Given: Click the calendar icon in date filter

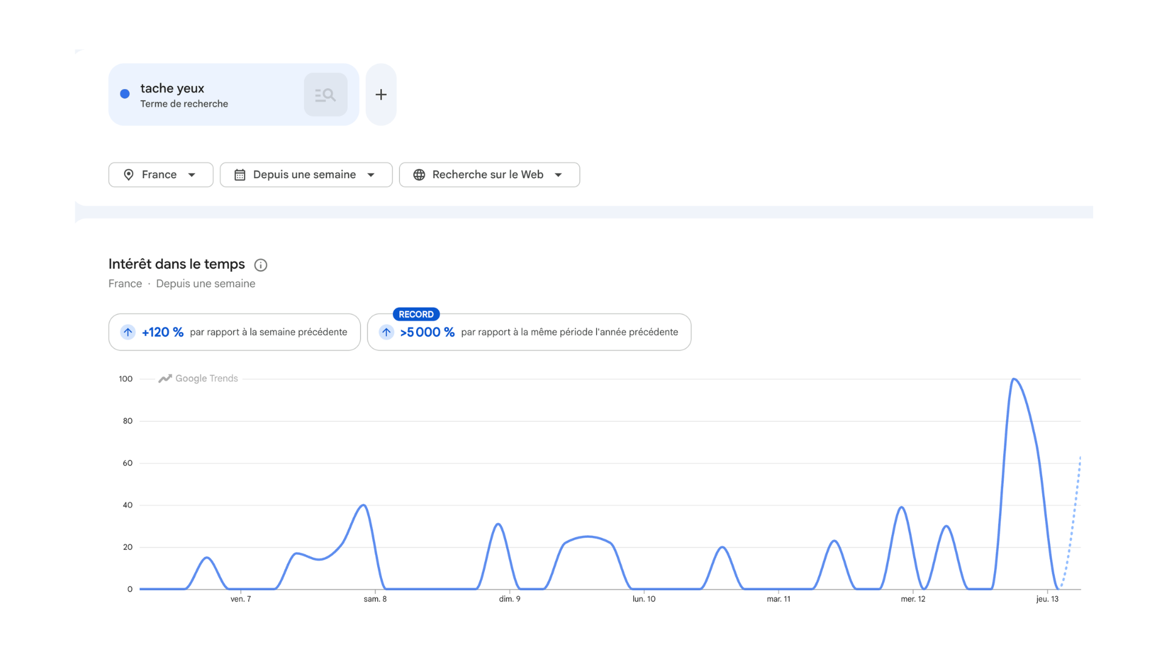Looking at the screenshot, I should pos(240,175).
